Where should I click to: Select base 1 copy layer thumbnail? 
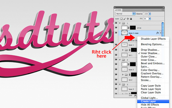tap(124, 33)
